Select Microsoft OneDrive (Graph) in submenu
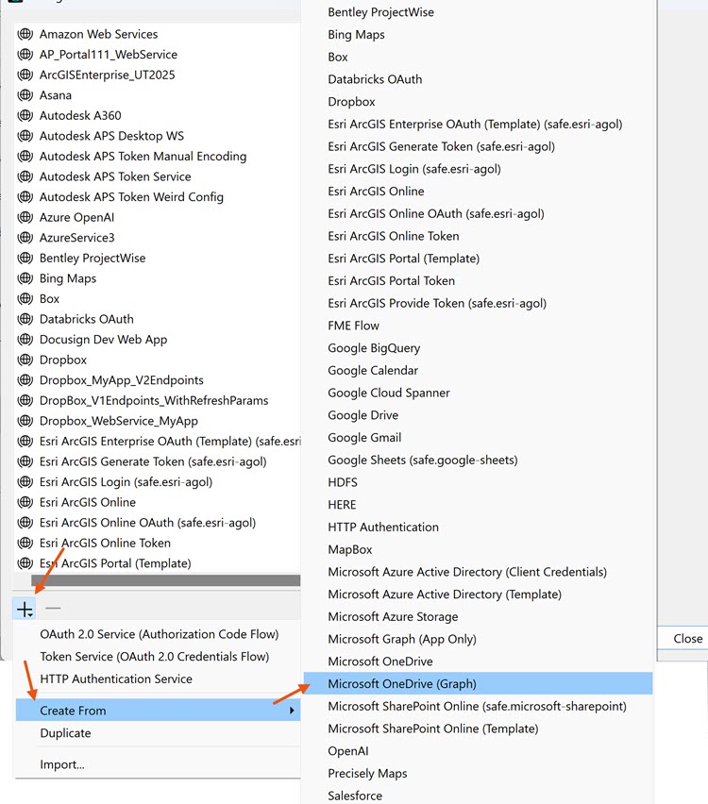Screen dimensions: 708x804 [479, 683]
